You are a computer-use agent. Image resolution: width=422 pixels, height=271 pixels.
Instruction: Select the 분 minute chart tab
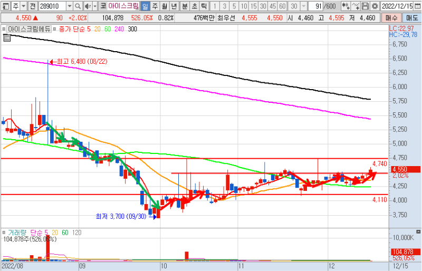(185, 6)
